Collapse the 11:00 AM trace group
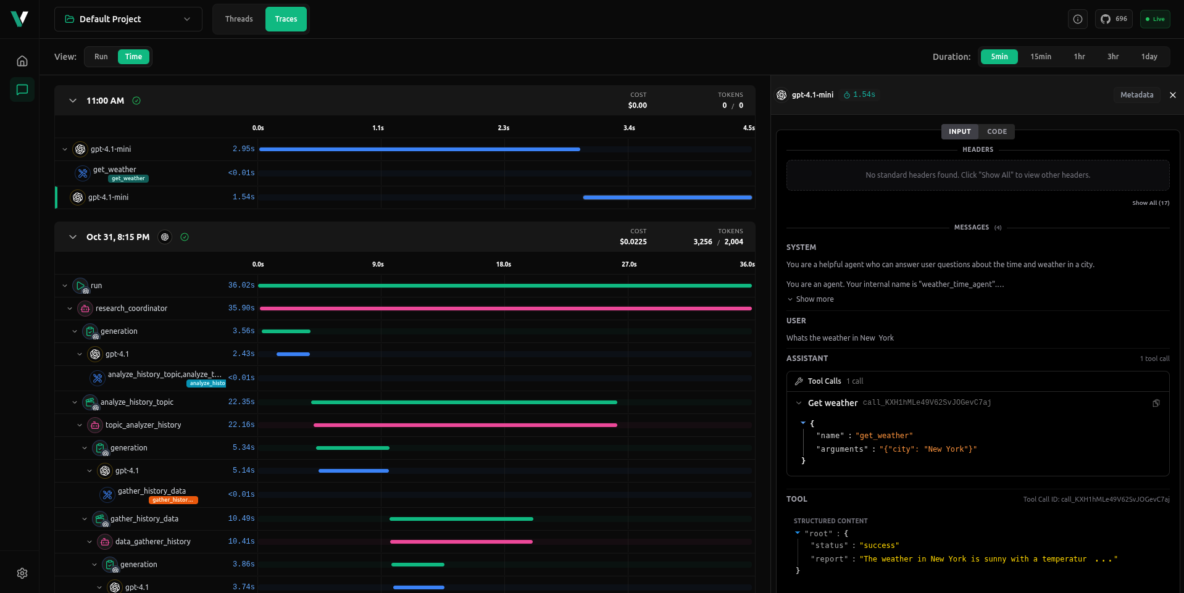Screen dimensions: 1184x593 [73, 101]
